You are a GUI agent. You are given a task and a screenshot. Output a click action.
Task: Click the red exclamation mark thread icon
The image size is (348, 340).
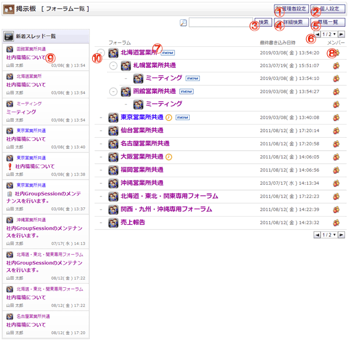tap(9, 166)
